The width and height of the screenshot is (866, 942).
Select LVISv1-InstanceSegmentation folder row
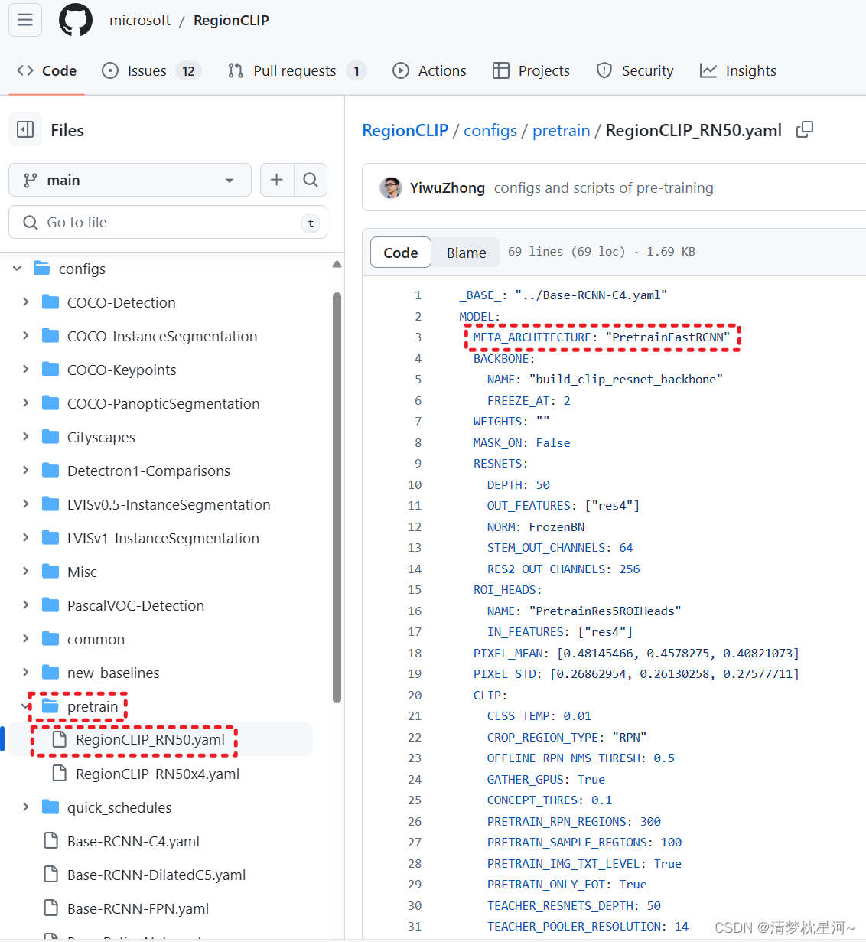[162, 538]
